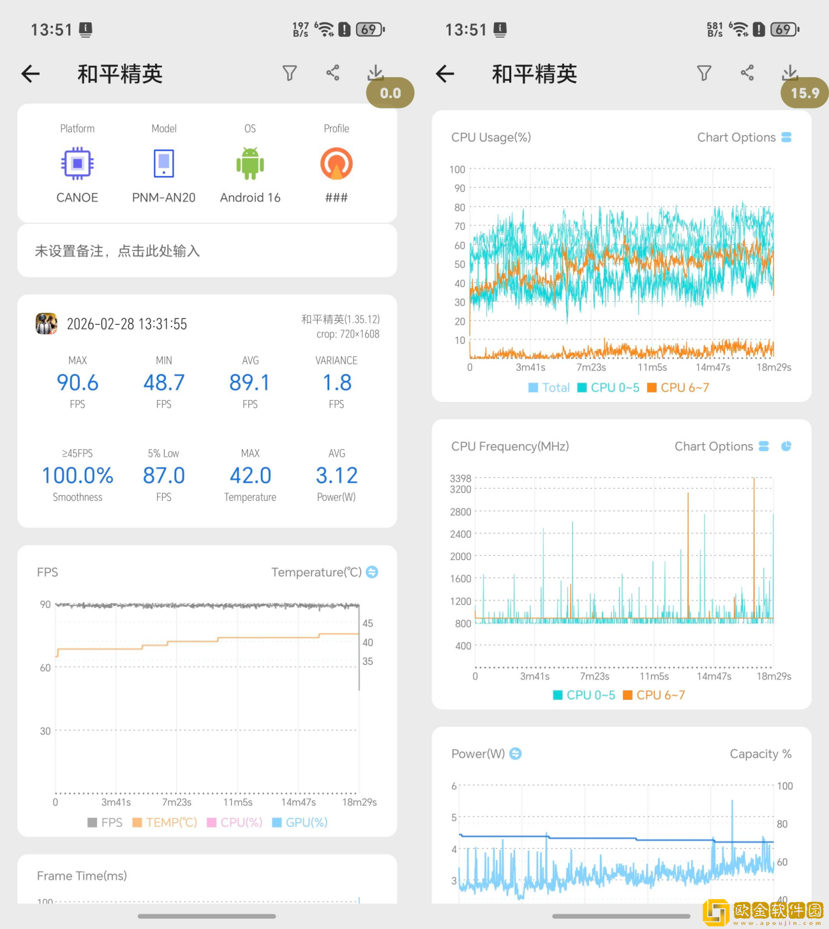This screenshot has height=929, width=829.
Task: Tap the pie chart icon beside CPU Frequency options
Action: 786,446
